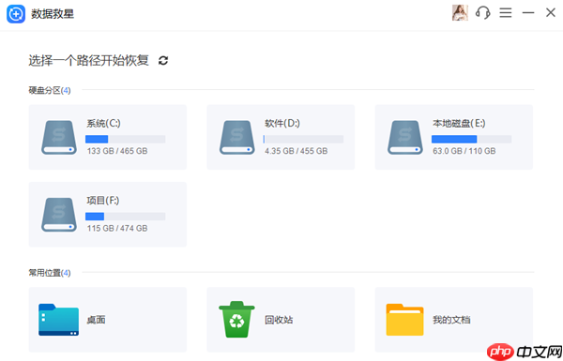Click the 系统(C:) usage bar
This screenshot has width=563, height=361.
point(126,139)
